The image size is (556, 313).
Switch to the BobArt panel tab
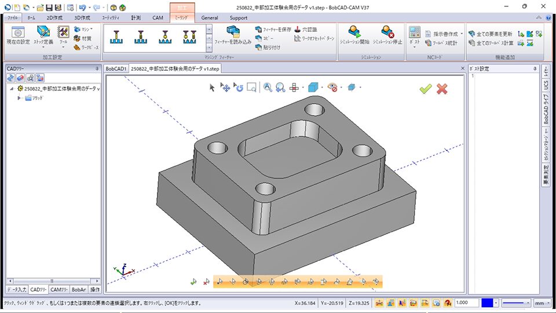pyautogui.click(x=78, y=290)
